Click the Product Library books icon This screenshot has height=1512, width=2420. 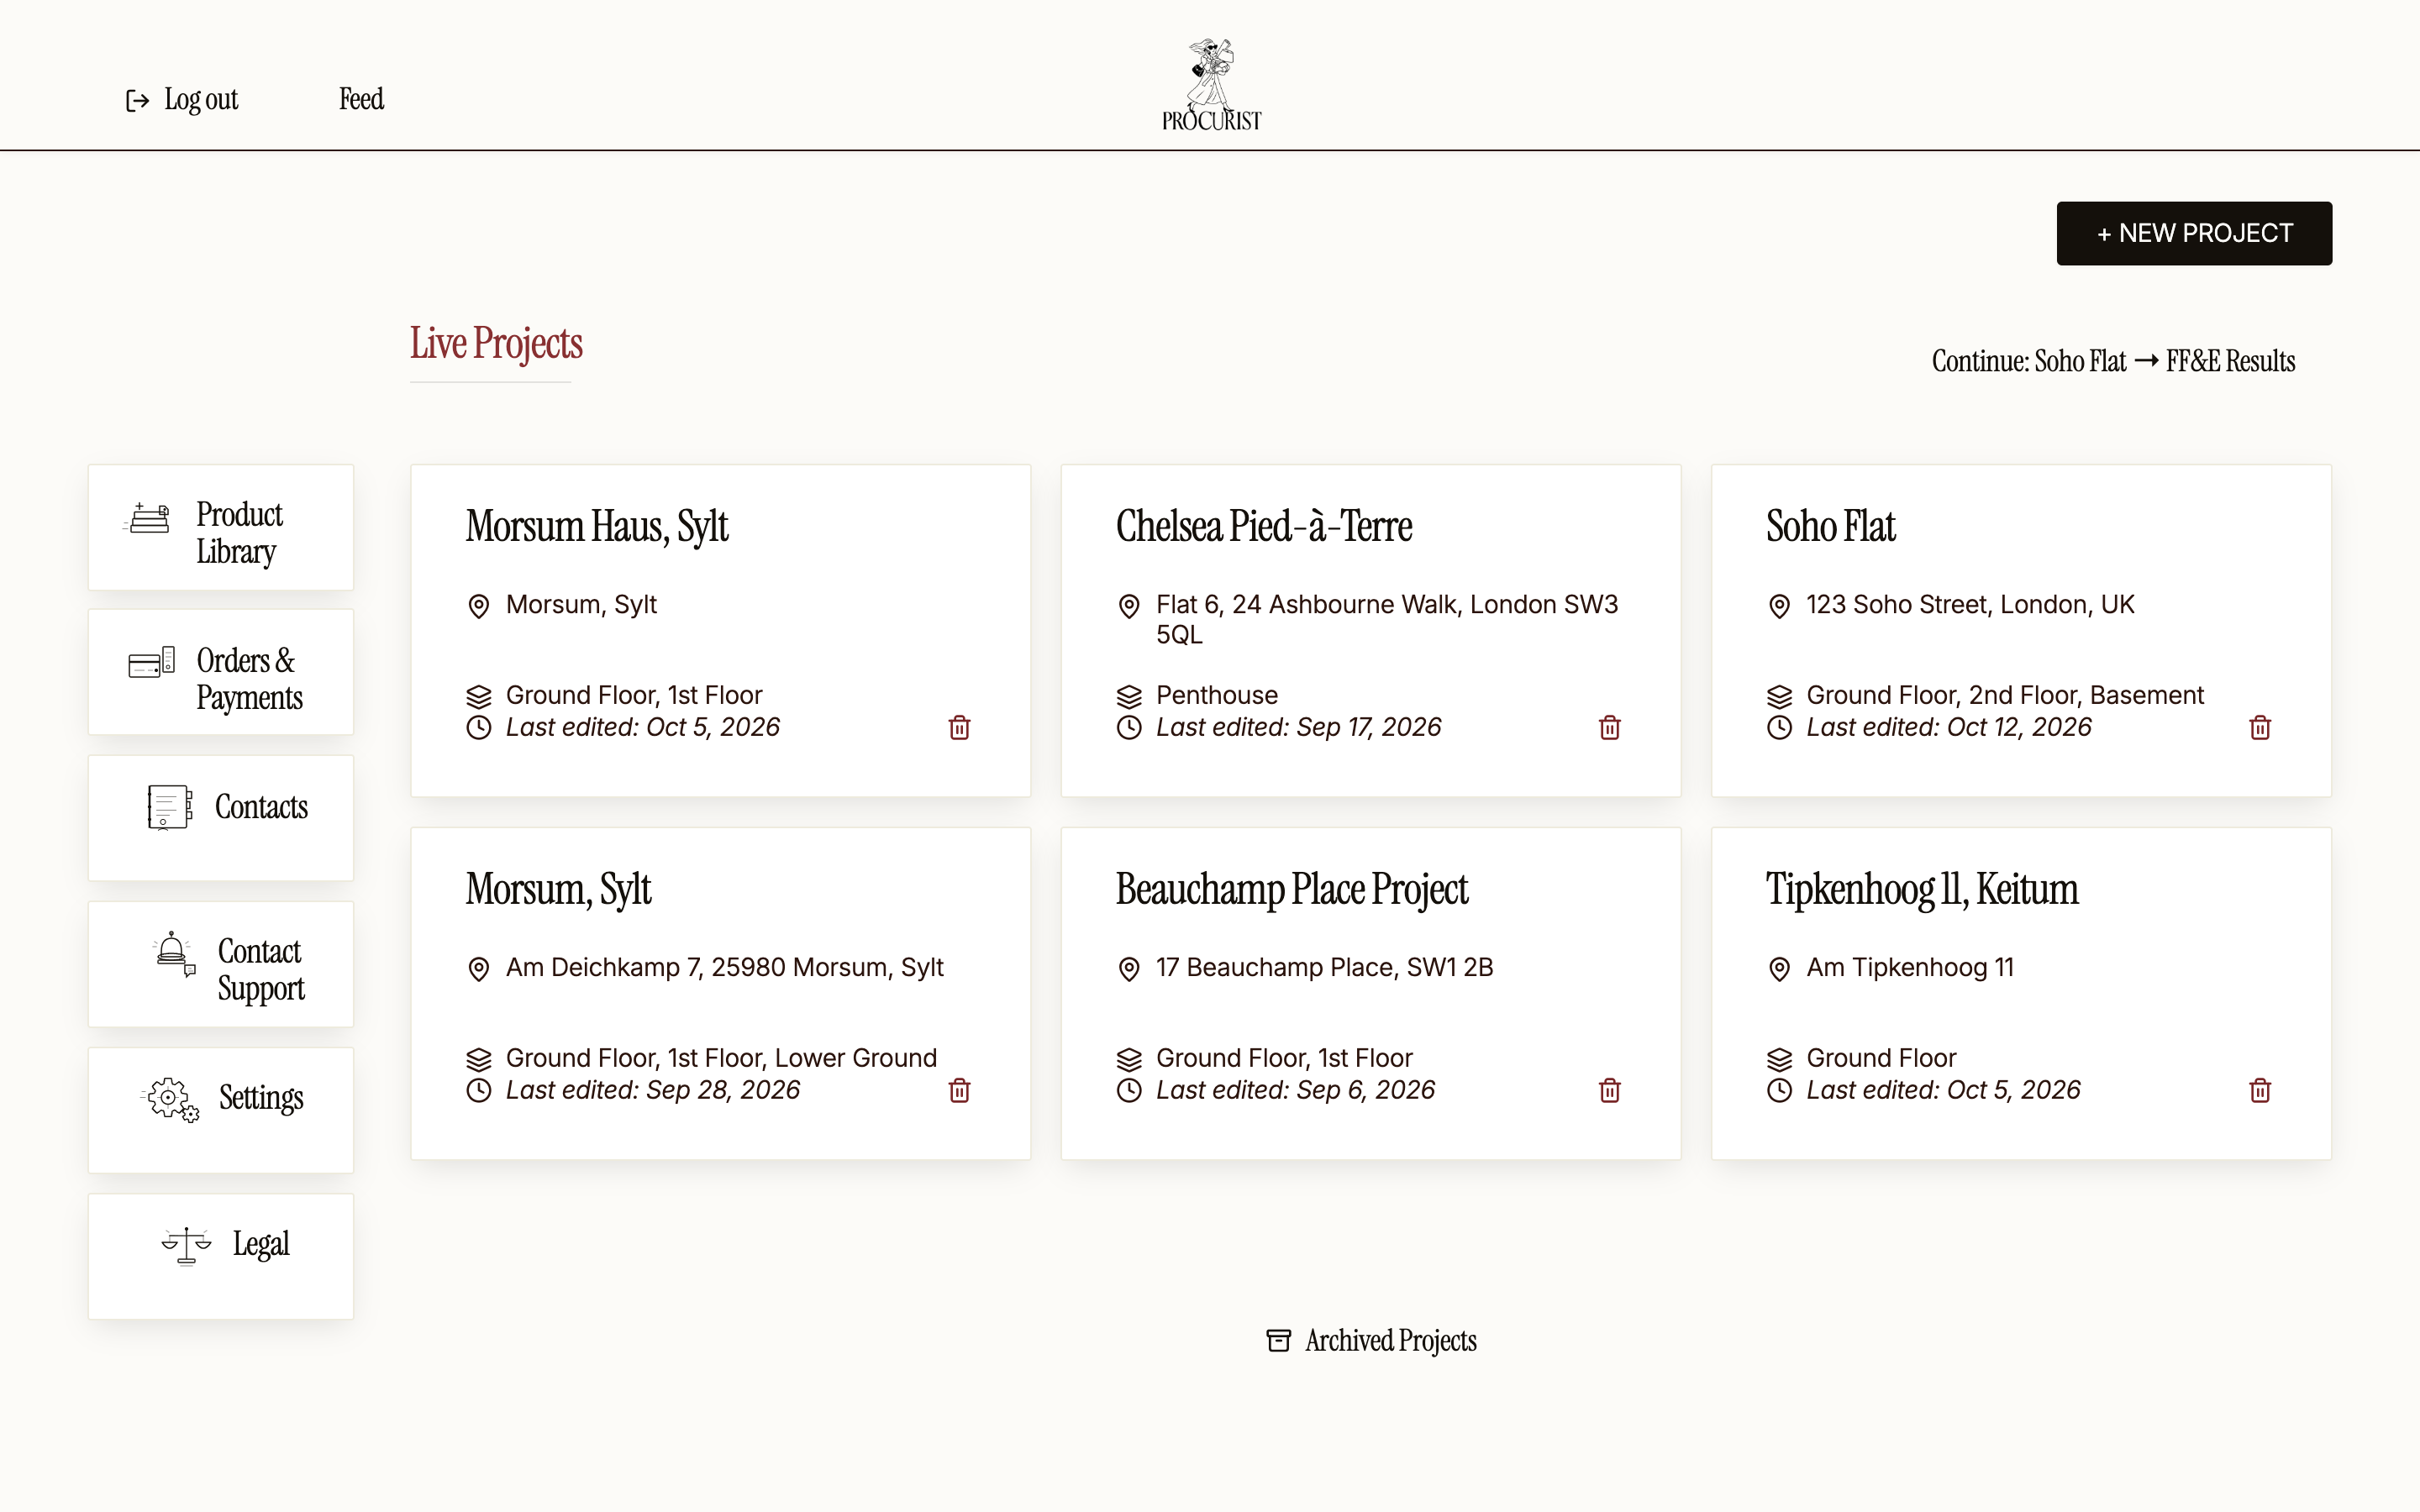click(148, 518)
